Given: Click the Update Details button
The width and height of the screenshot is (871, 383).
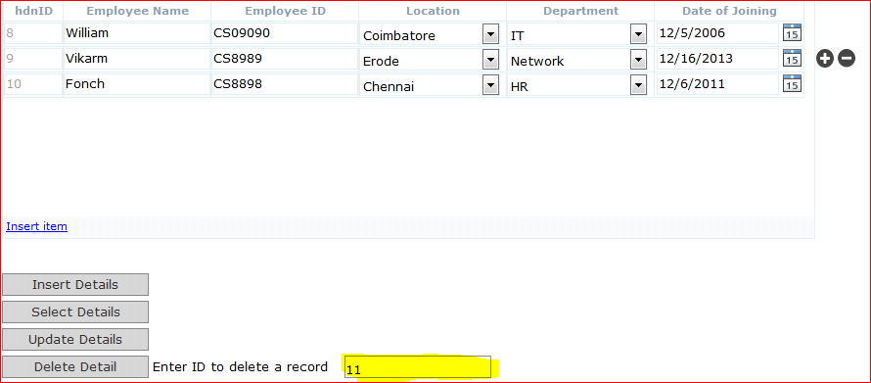Looking at the screenshot, I should pos(75,339).
